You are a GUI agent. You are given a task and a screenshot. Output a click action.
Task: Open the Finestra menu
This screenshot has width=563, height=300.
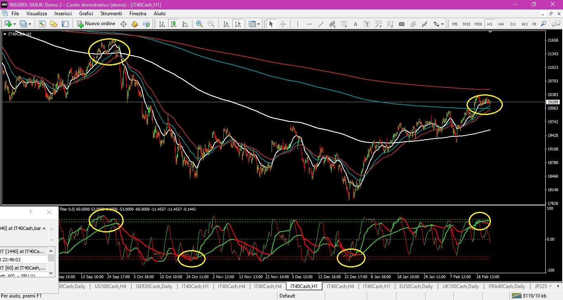pos(138,14)
